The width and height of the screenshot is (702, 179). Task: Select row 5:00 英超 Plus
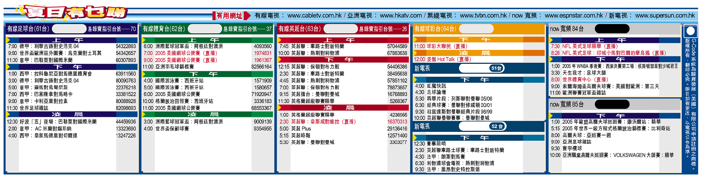point(343,129)
